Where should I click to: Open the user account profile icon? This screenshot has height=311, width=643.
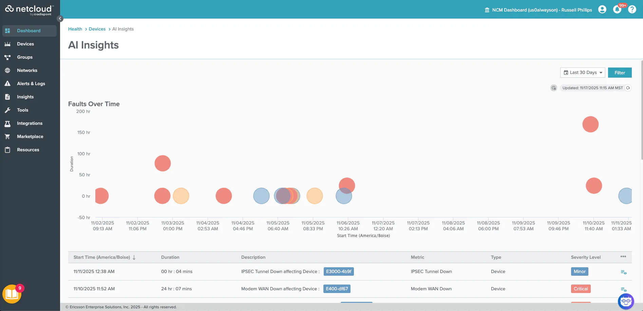pos(602,9)
